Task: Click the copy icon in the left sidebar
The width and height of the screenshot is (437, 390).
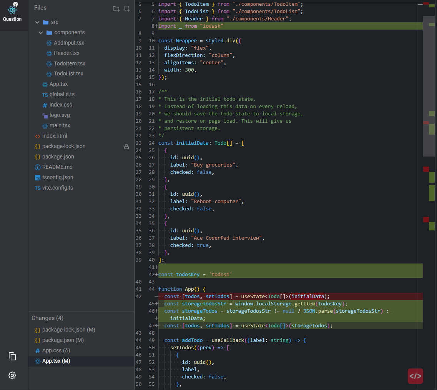Action: 12,357
